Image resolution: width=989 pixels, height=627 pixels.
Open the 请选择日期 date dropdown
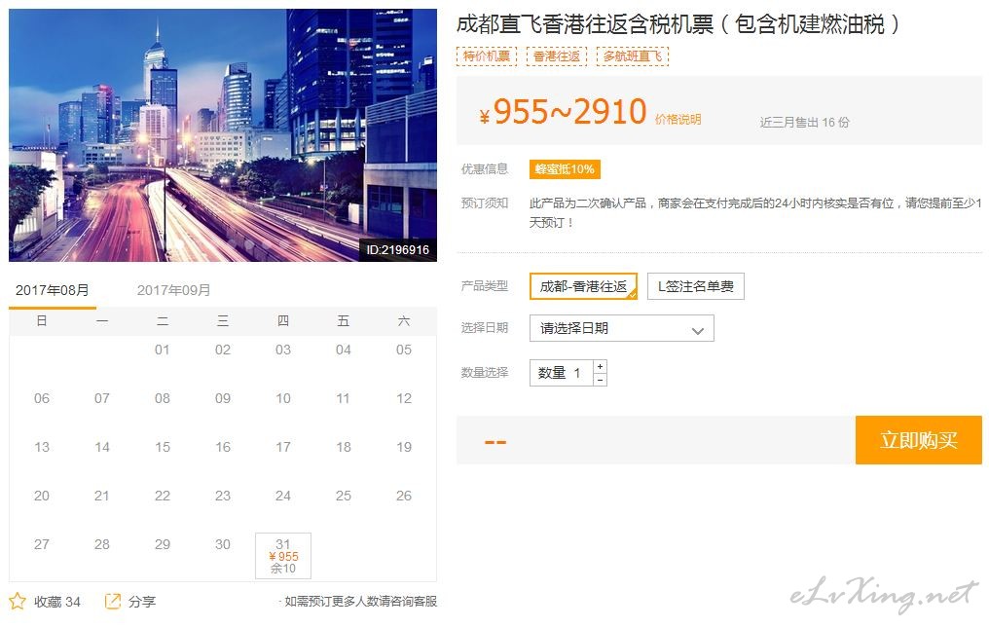(x=621, y=328)
